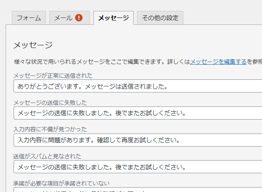This screenshot has height=192, width=262.
Task: Click the メッセージが正常に送信された label
Action: (x=59, y=75)
